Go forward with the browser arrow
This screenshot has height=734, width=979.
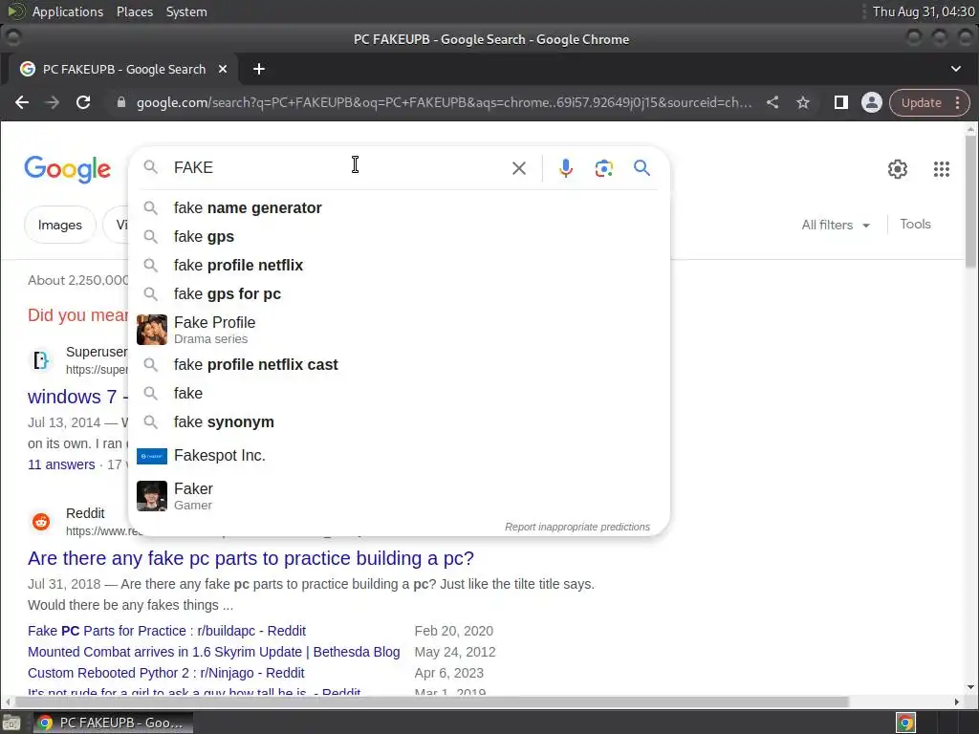pos(53,102)
